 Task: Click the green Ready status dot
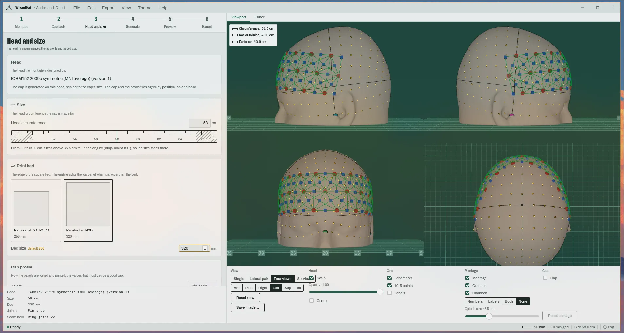coord(8,327)
